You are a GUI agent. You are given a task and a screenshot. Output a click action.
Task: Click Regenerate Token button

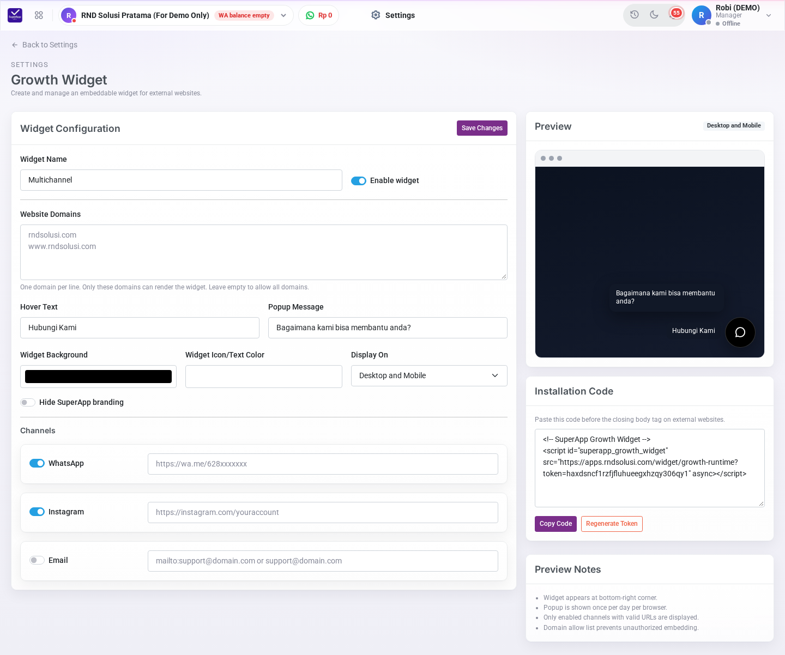pos(612,524)
